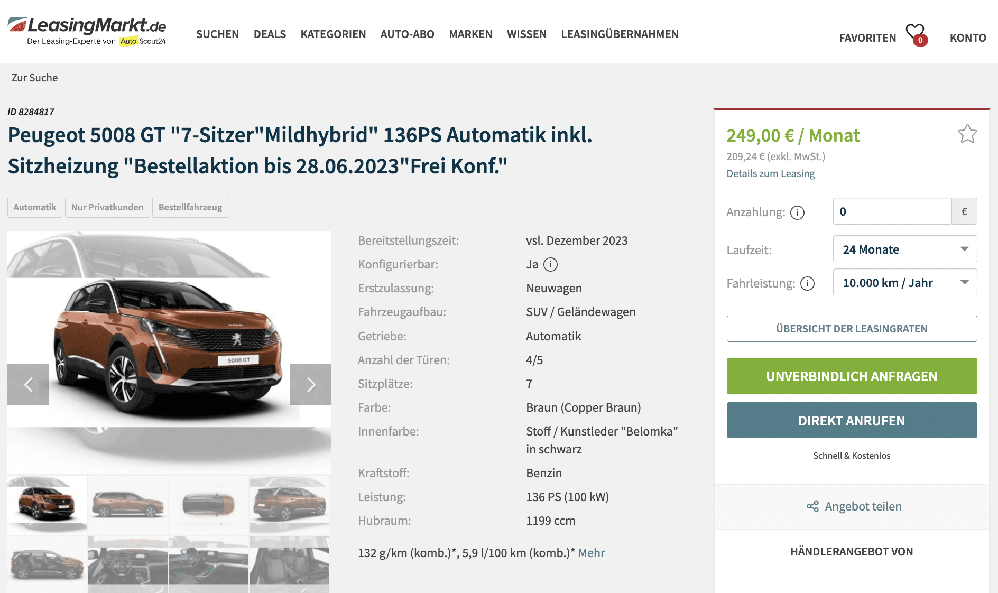Select the top-view car thumbnail

coord(208,505)
